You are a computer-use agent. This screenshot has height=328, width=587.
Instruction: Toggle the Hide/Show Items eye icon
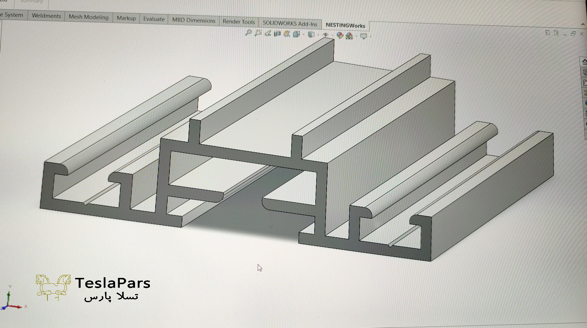coord(325,35)
